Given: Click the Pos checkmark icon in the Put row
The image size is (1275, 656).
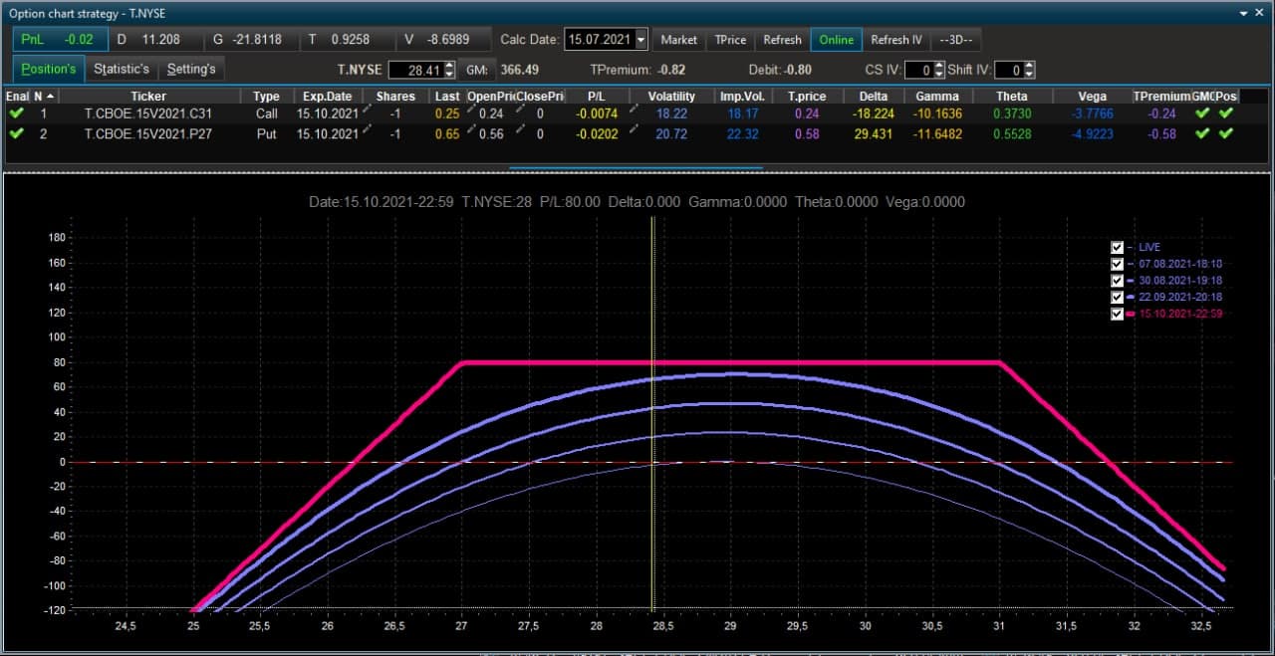Looking at the screenshot, I should coord(1226,133).
